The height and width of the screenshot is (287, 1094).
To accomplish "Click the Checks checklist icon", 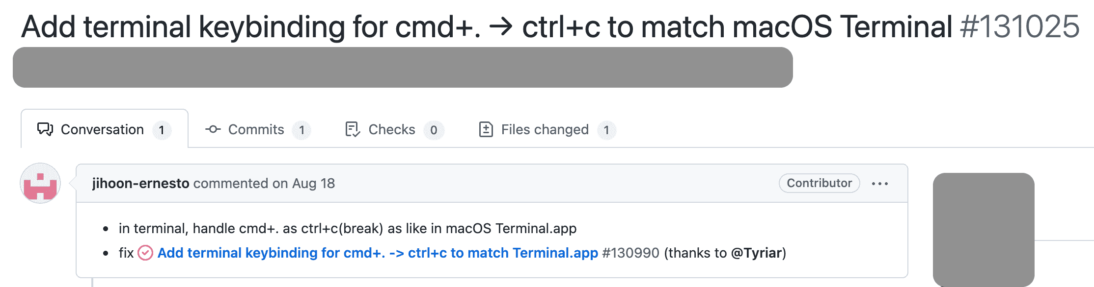I will click(x=353, y=129).
